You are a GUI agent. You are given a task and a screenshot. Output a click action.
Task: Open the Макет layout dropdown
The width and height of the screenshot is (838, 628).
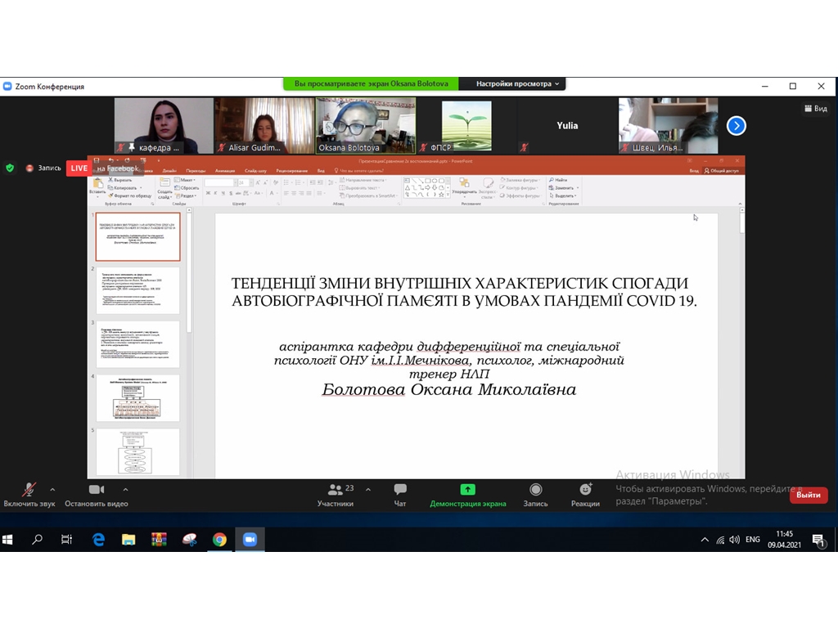coord(185,180)
